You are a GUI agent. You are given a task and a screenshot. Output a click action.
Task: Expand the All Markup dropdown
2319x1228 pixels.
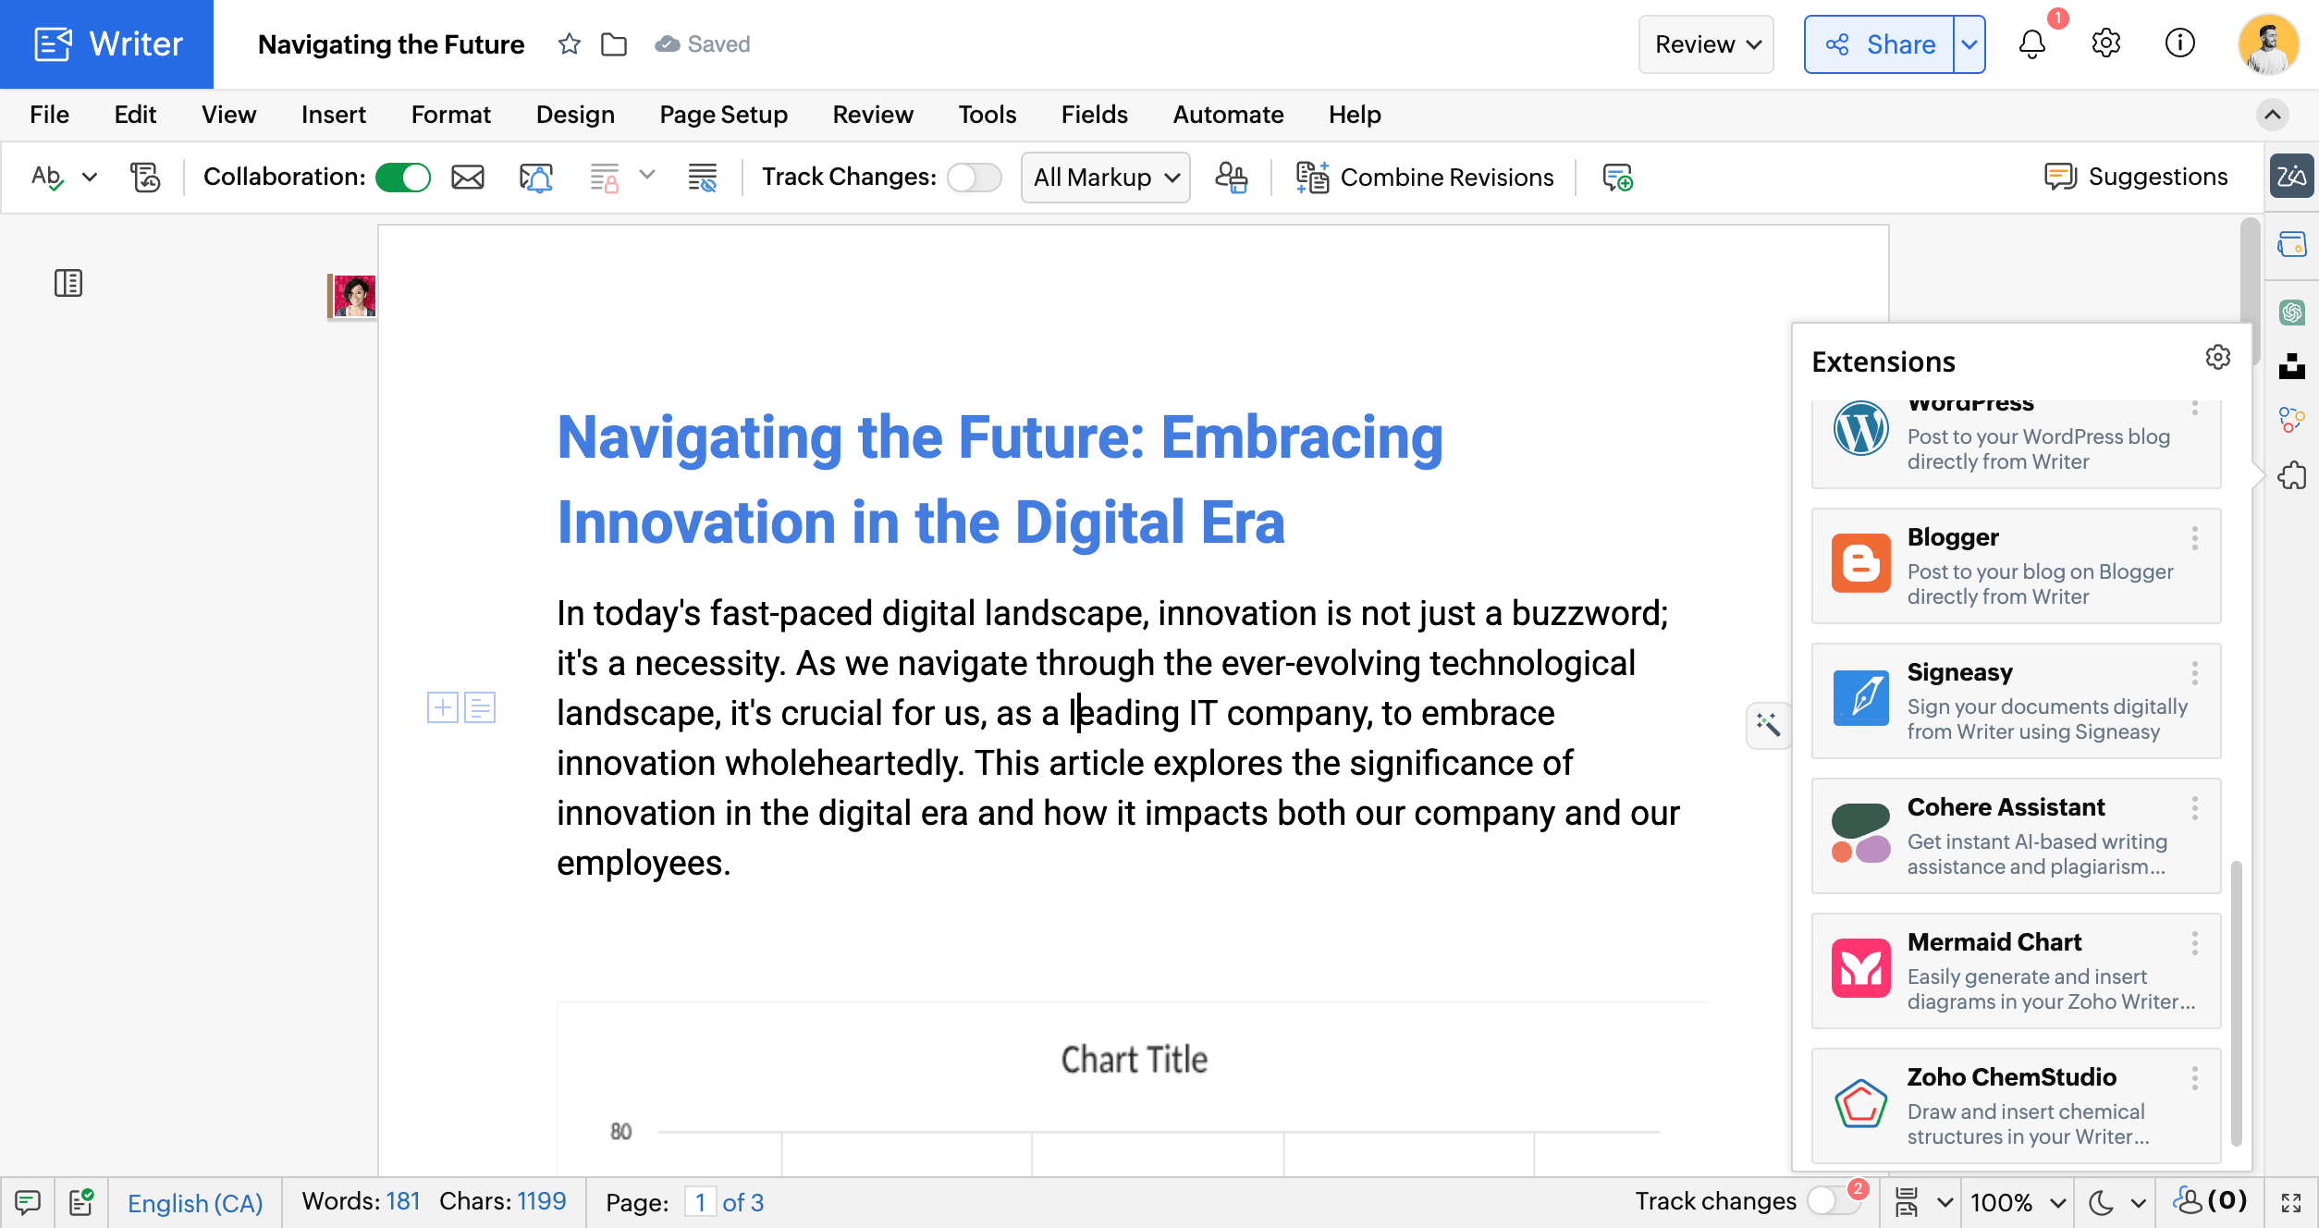pyautogui.click(x=1106, y=177)
